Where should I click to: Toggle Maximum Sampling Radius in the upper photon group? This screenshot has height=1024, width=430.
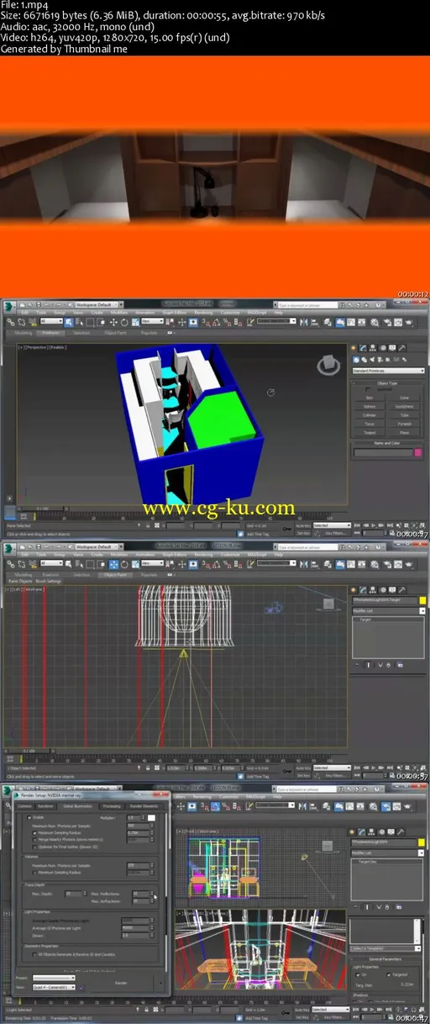[x=34, y=833]
